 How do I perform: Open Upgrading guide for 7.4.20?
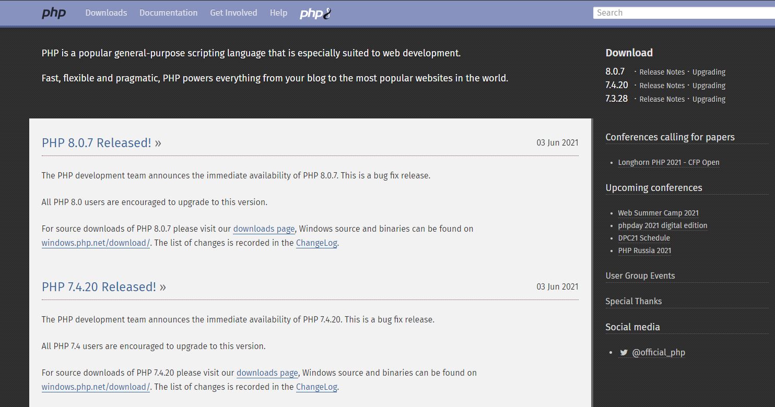[x=709, y=86]
